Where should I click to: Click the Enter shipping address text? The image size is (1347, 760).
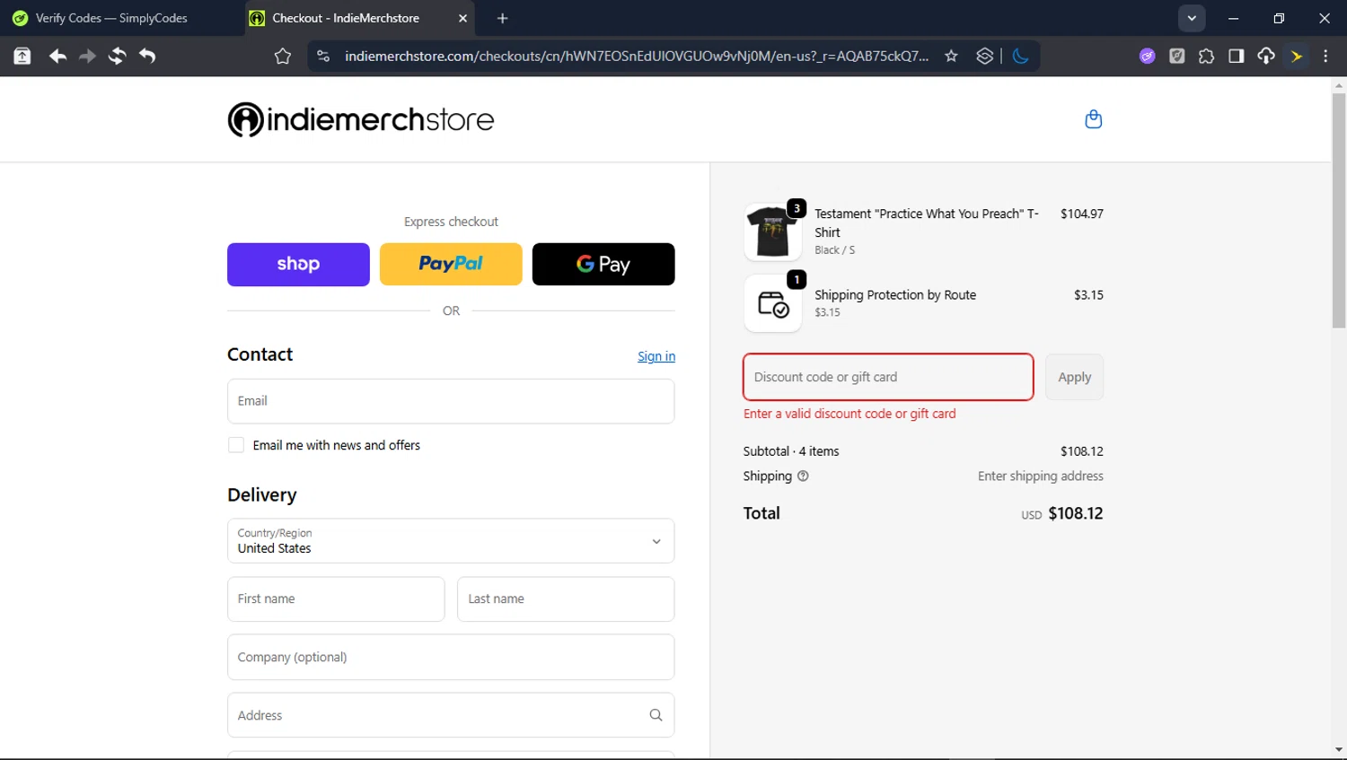point(1041,476)
